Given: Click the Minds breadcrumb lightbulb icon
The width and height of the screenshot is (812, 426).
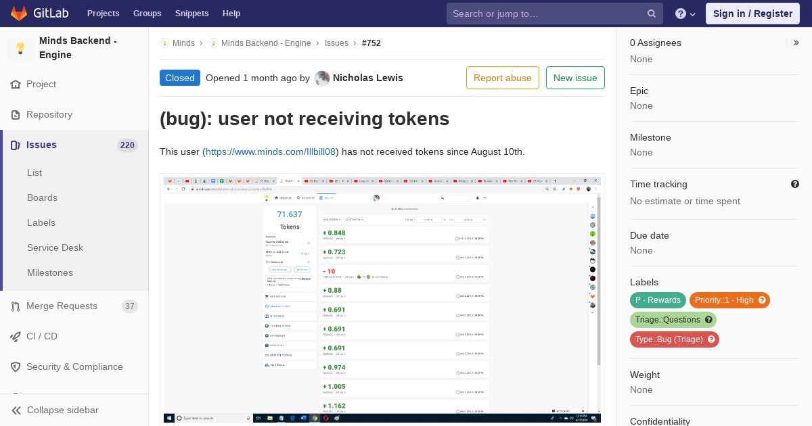Looking at the screenshot, I should [x=164, y=43].
